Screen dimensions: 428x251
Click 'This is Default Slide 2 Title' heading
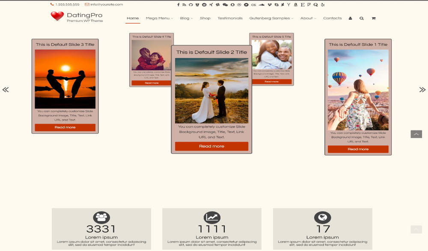(211, 52)
